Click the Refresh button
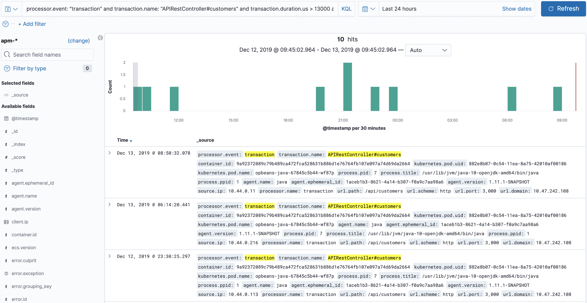This screenshot has height=303, width=587. tap(563, 8)
